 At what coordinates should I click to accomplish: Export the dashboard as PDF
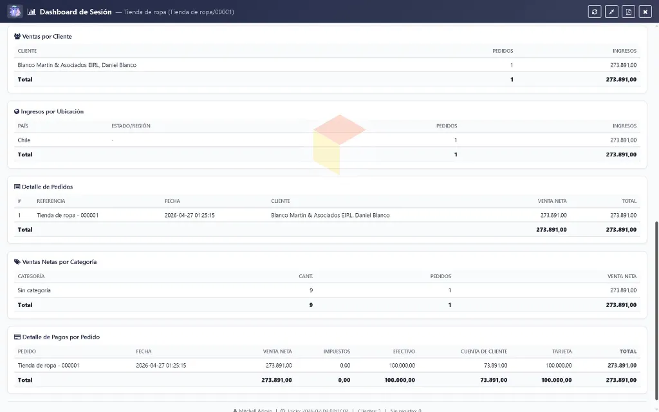[x=628, y=12]
